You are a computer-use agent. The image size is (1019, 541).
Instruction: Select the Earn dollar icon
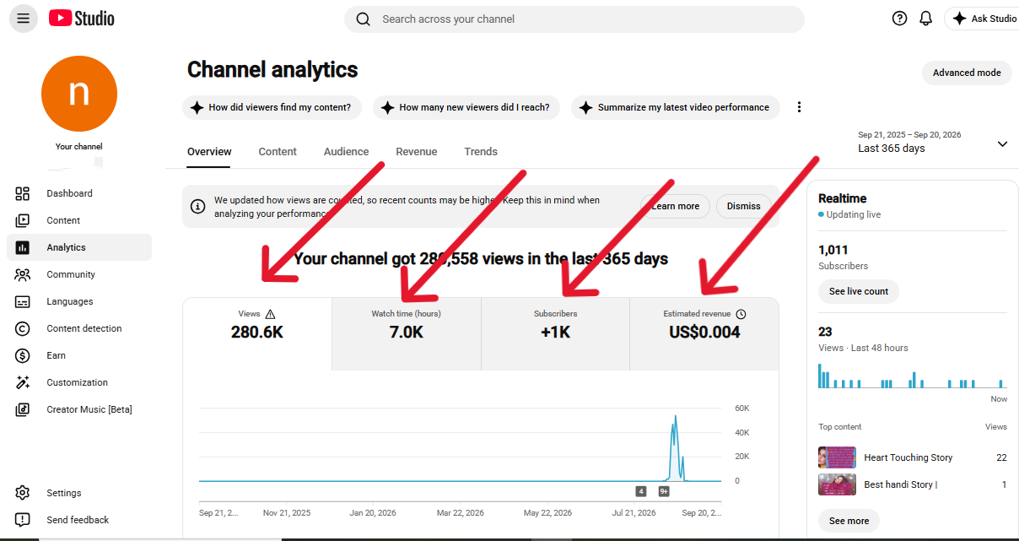[23, 355]
